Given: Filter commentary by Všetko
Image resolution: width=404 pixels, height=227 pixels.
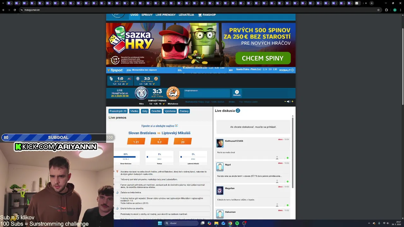Looking at the screenshot, I should tap(134, 111).
